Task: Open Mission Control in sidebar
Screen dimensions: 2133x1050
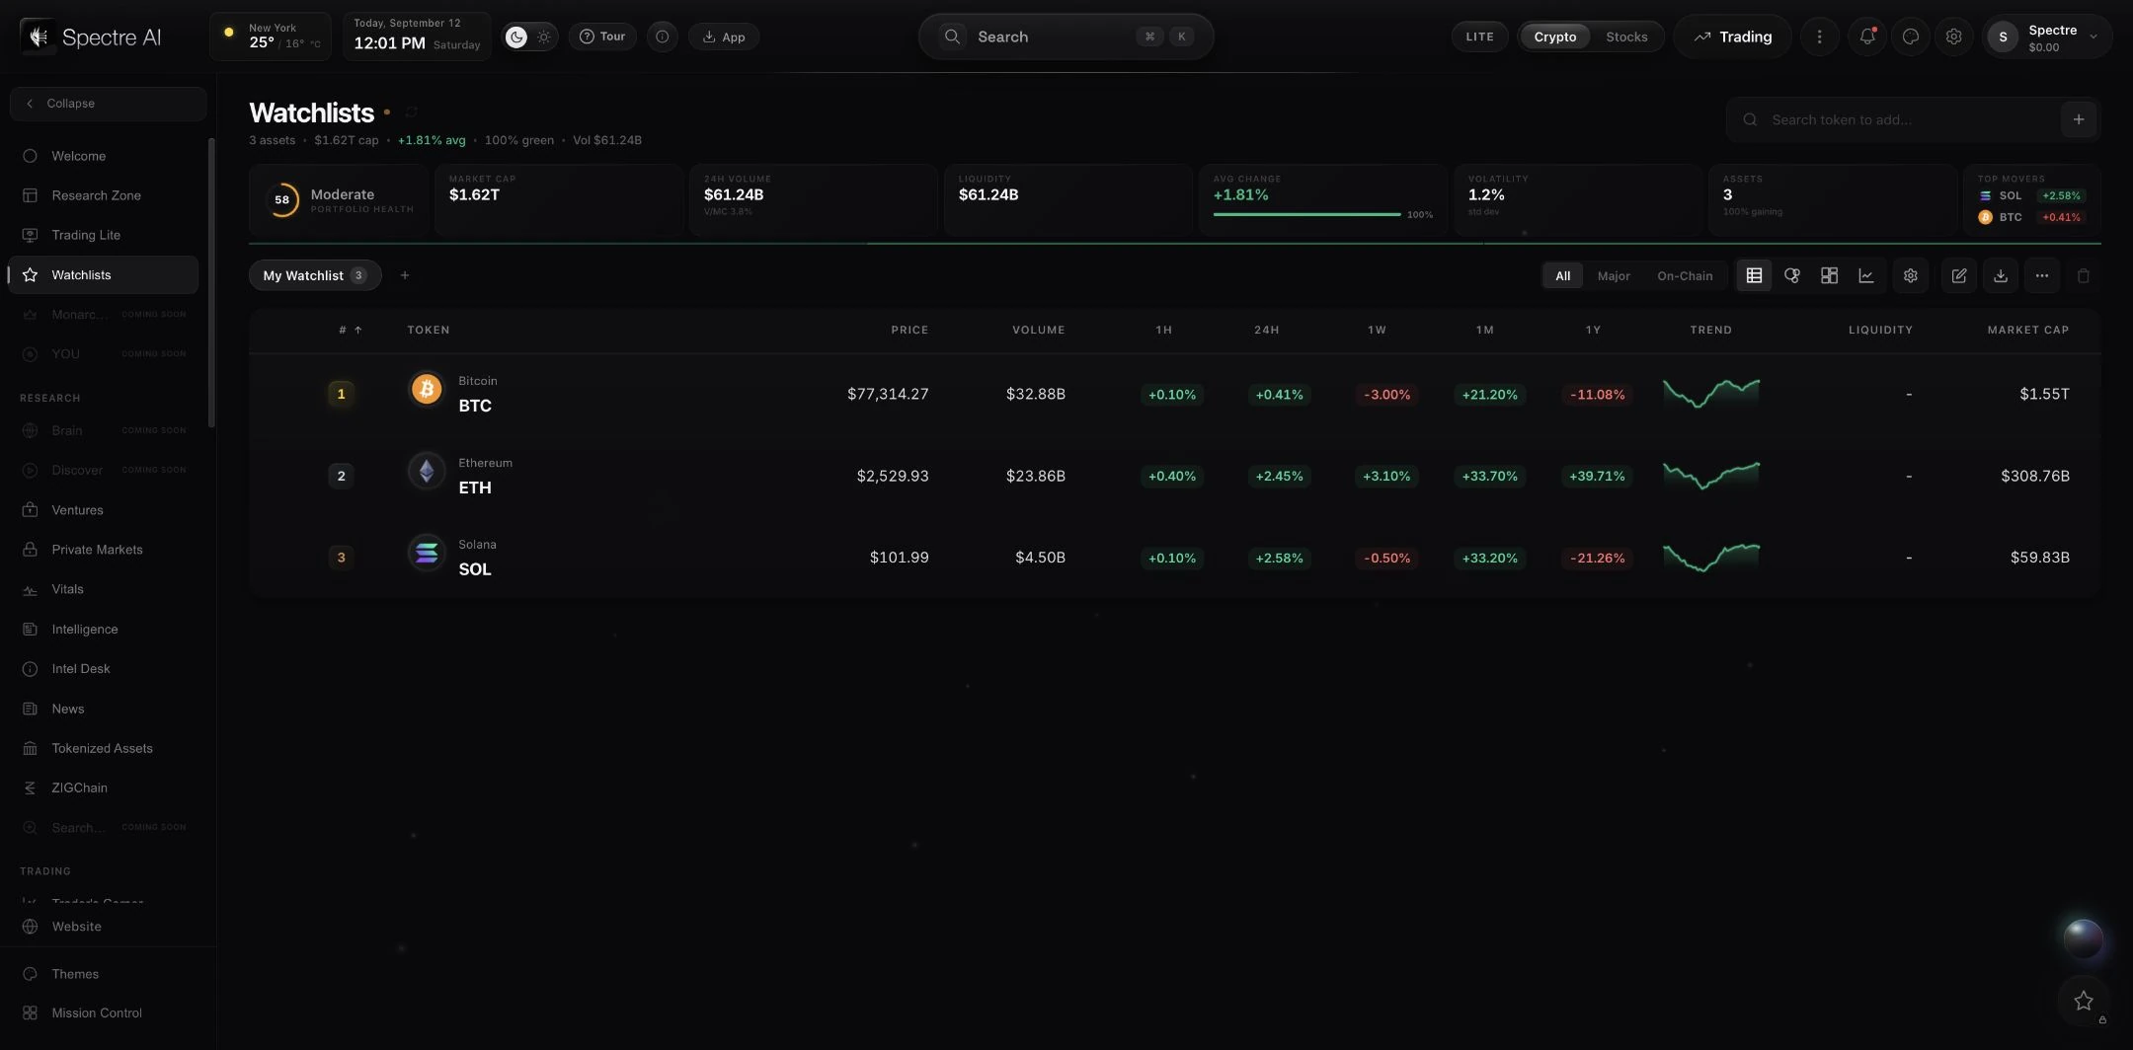Action: (x=104, y=1013)
